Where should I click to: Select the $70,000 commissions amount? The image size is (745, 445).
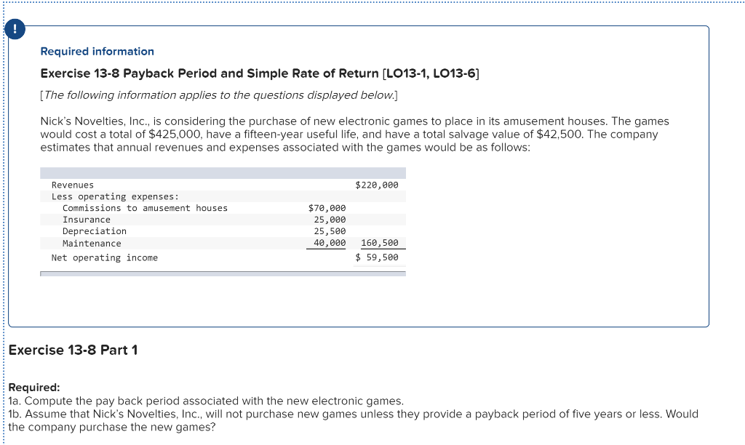click(x=327, y=208)
